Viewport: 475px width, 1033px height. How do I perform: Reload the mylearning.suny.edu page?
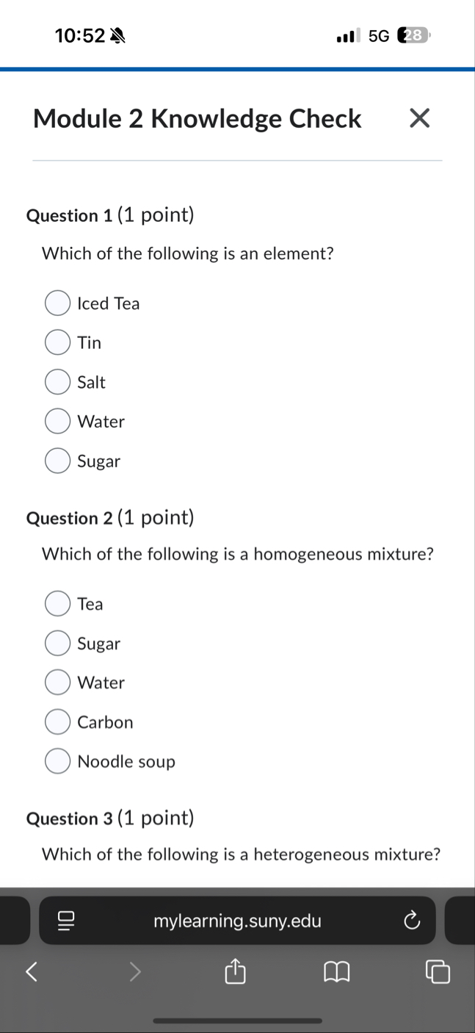point(412,921)
